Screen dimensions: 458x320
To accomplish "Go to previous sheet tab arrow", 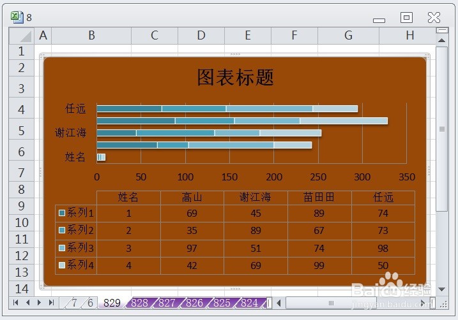I will coord(27,303).
